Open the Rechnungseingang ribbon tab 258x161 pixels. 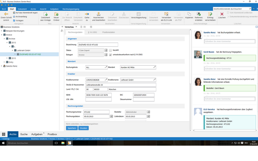(71, 9)
